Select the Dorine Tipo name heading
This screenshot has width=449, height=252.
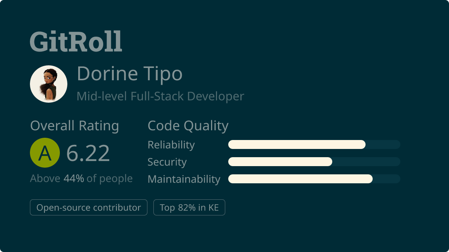click(129, 74)
